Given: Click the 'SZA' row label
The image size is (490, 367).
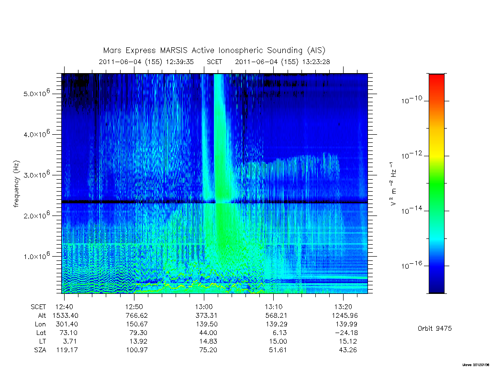Looking at the screenshot, I should [40, 350].
